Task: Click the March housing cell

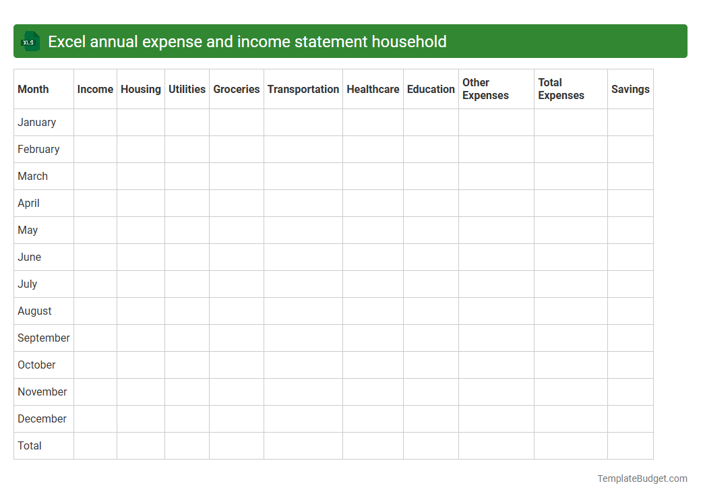Action: [140, 176]
